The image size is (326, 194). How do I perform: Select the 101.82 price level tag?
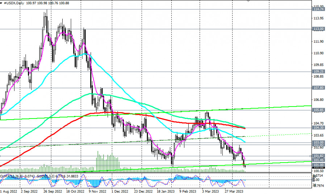[x=318, y=156]
